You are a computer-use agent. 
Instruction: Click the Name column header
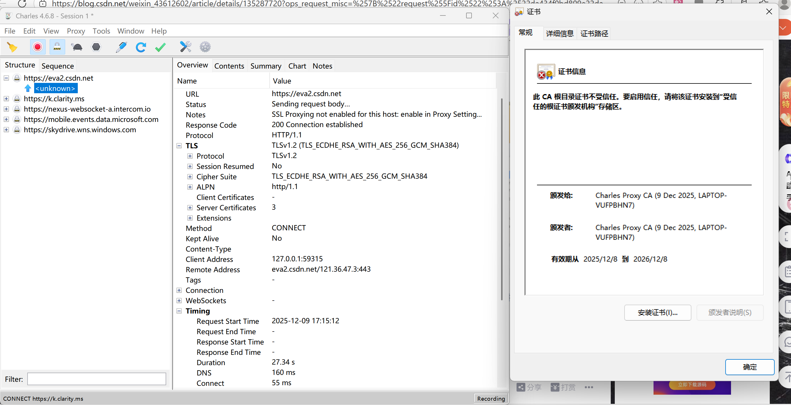pyautogui.click(x=222, y=81)
